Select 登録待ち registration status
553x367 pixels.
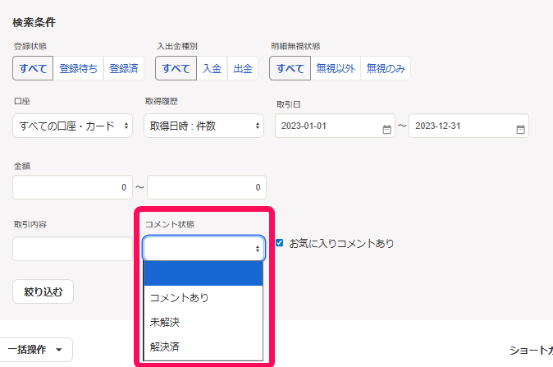click(x=78, y=68)
